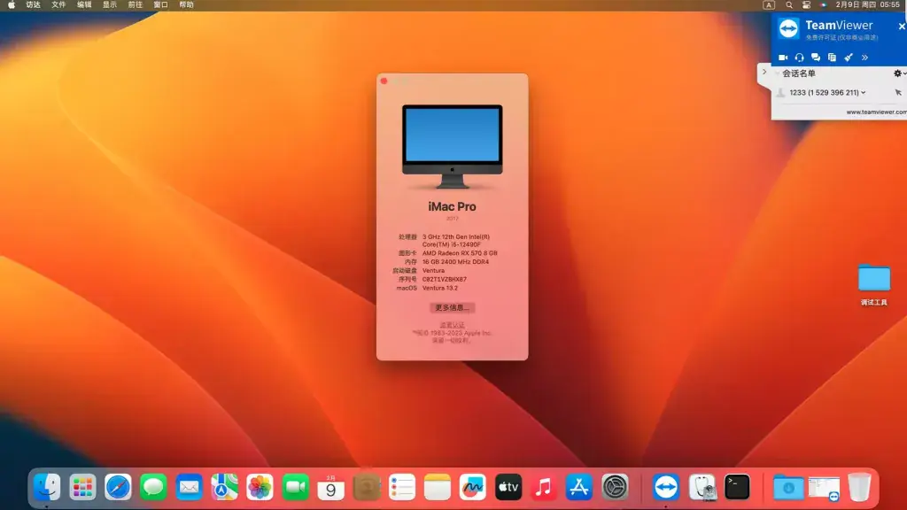This screenshot has height=510, width=907.
Task: Open TeamViewer audio headset icon
Action: coord(800,58)
